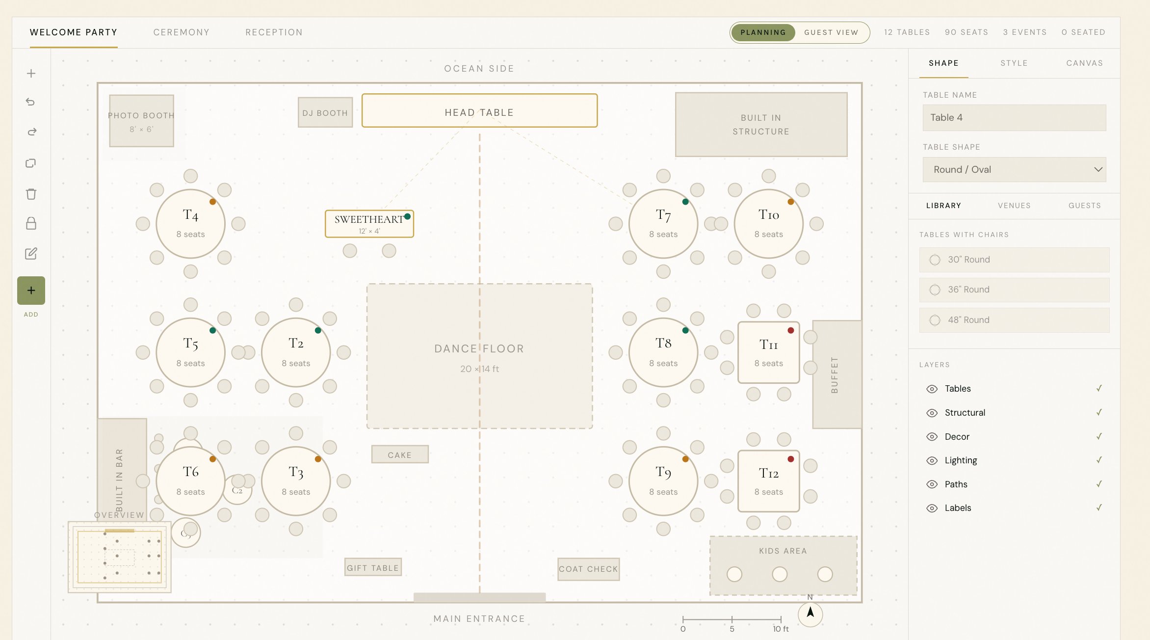Open the Table Shape dropdown
The height and width of the screenshot is (640, 1150).
1014,169
